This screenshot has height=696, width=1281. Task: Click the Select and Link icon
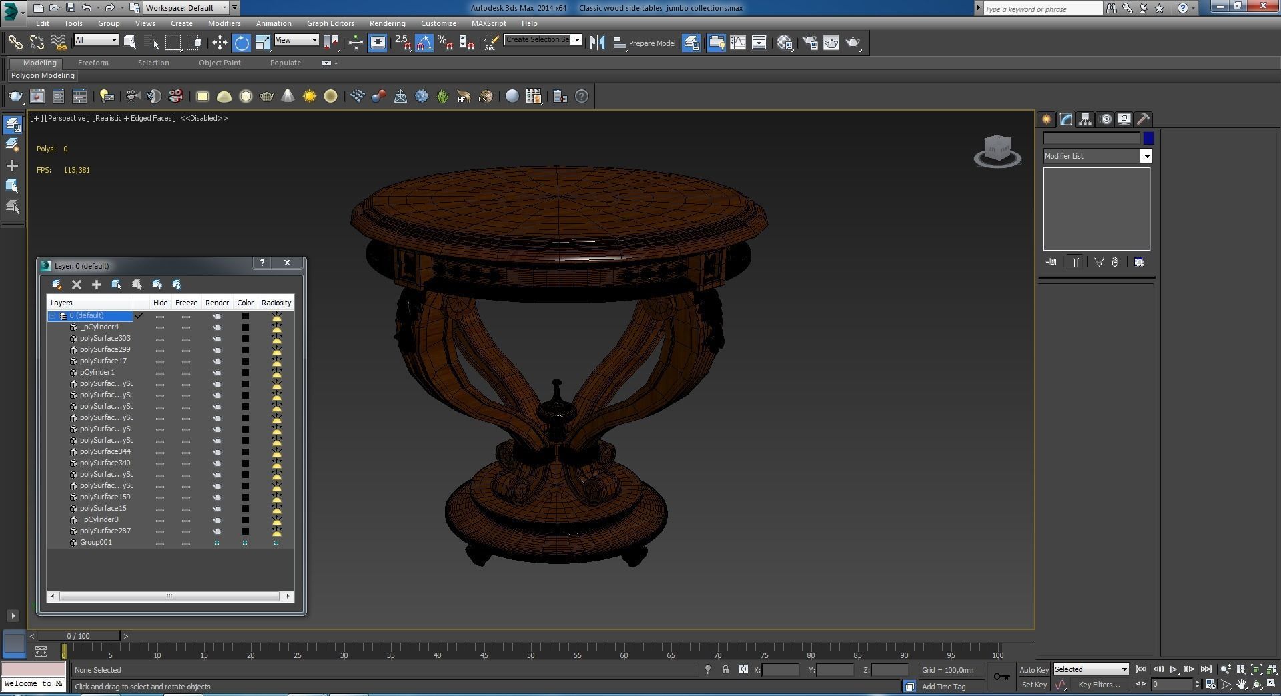[15, 43]
